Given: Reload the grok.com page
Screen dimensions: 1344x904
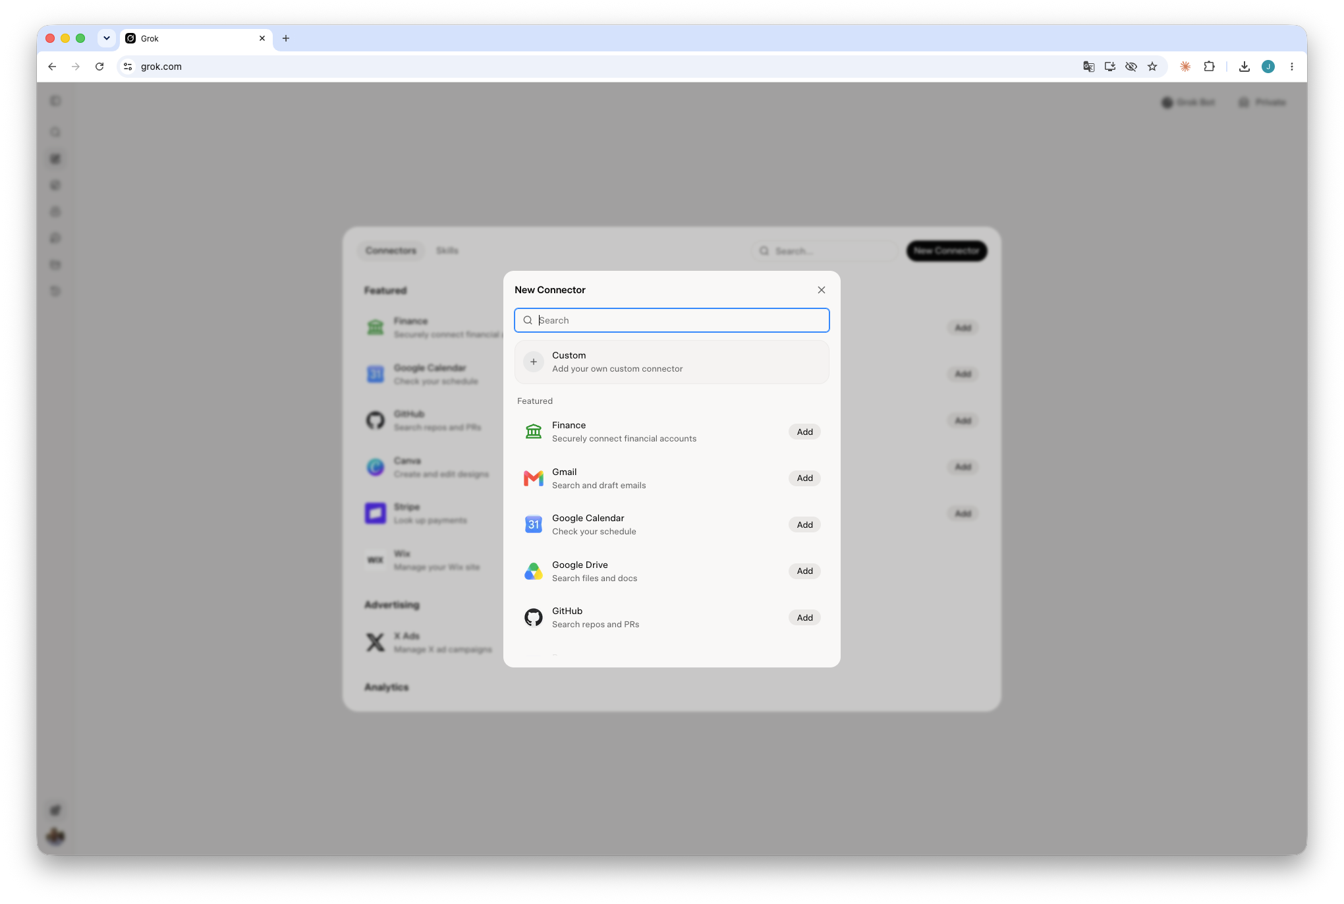Looking at the screenshot, I should point(99,67).
